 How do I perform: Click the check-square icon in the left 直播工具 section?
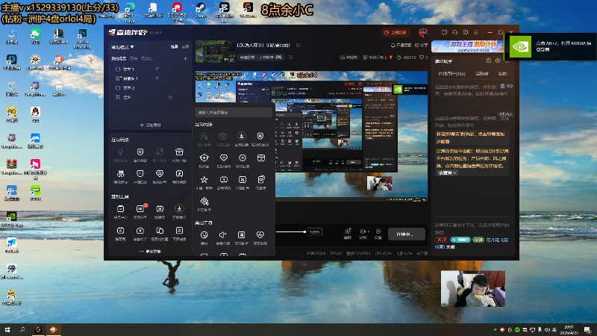121,209
